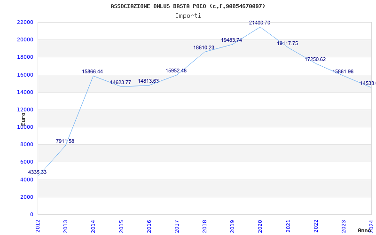The height and width of the screenshot is (235, 376).
Task: Select the 14813.63 value label
Action: click(148, 81)
